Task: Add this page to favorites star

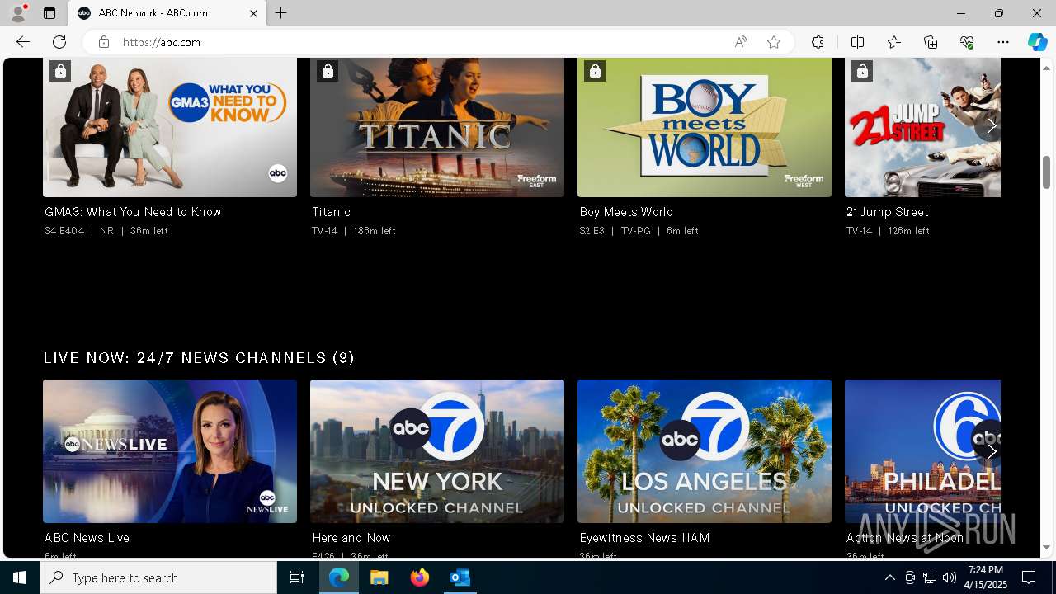Action: (773, 42)
